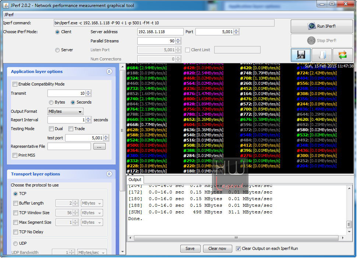Tick the Client Limit checkbox
Image resolution: width=357 pixels, height=258 pixels.
point(188,50)
